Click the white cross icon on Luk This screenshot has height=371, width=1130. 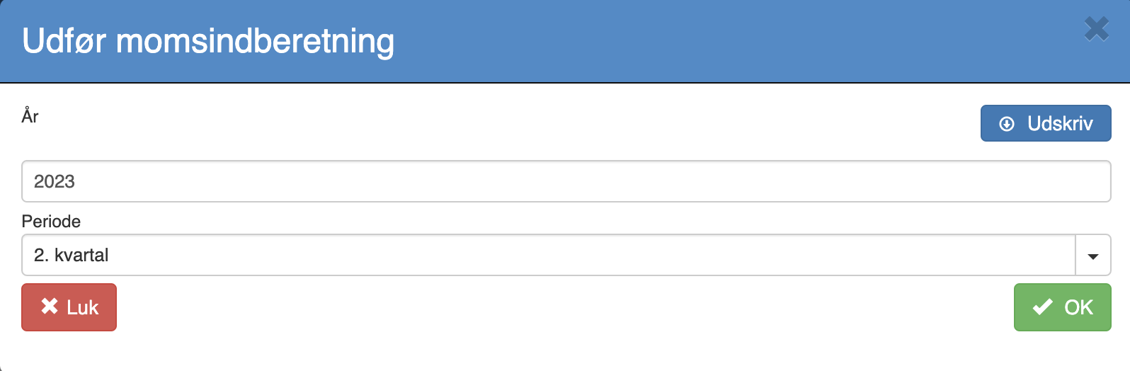click(x=50, y=307)
